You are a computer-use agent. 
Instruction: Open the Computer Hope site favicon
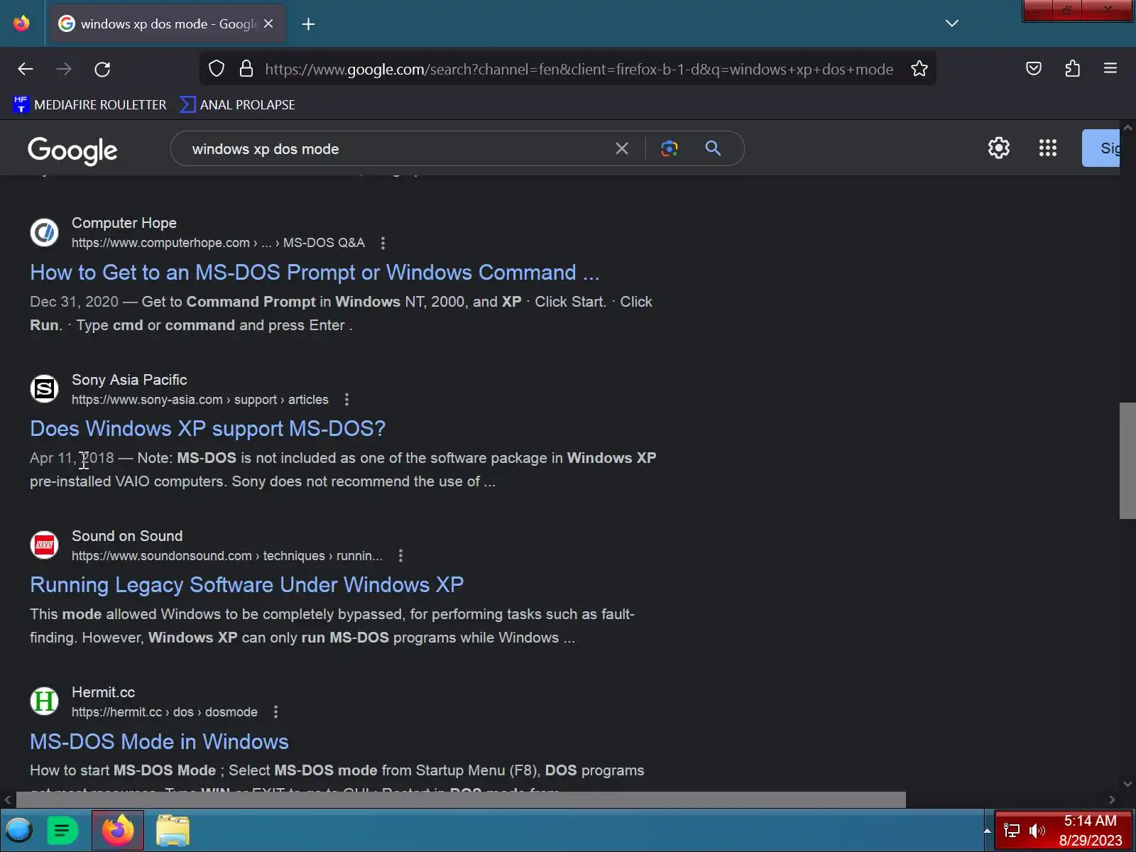(44, 232)
